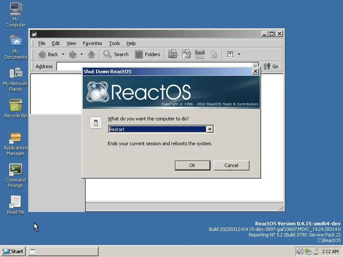
Task: Click the Forward arrow in explorer toolbar
Action: pyautogui.click(x=73, y=54)
